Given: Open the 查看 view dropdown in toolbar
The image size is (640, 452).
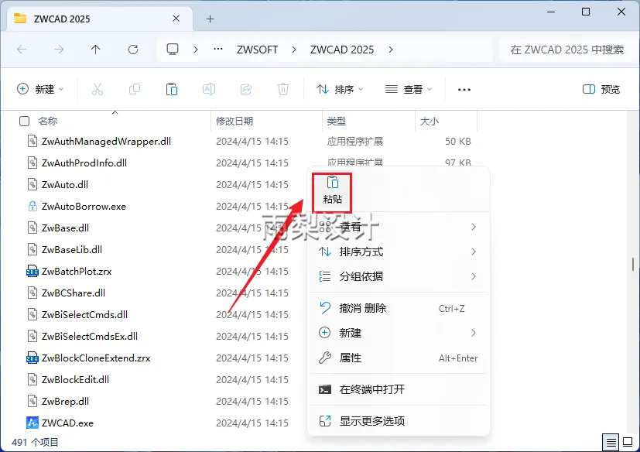Looking at the screenshot, I should pos(409,89).
